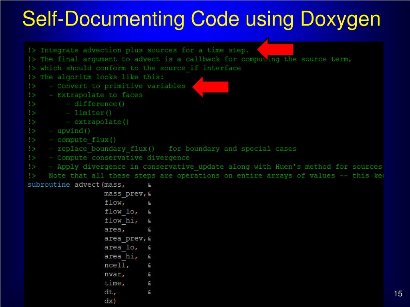
Task: Select the 'flow_lo,' argument
Action: 121,212
